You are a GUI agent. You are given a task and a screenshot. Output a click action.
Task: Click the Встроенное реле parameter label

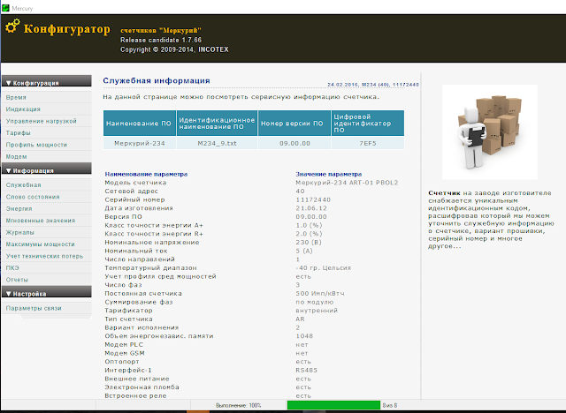[x=135, y=395]
